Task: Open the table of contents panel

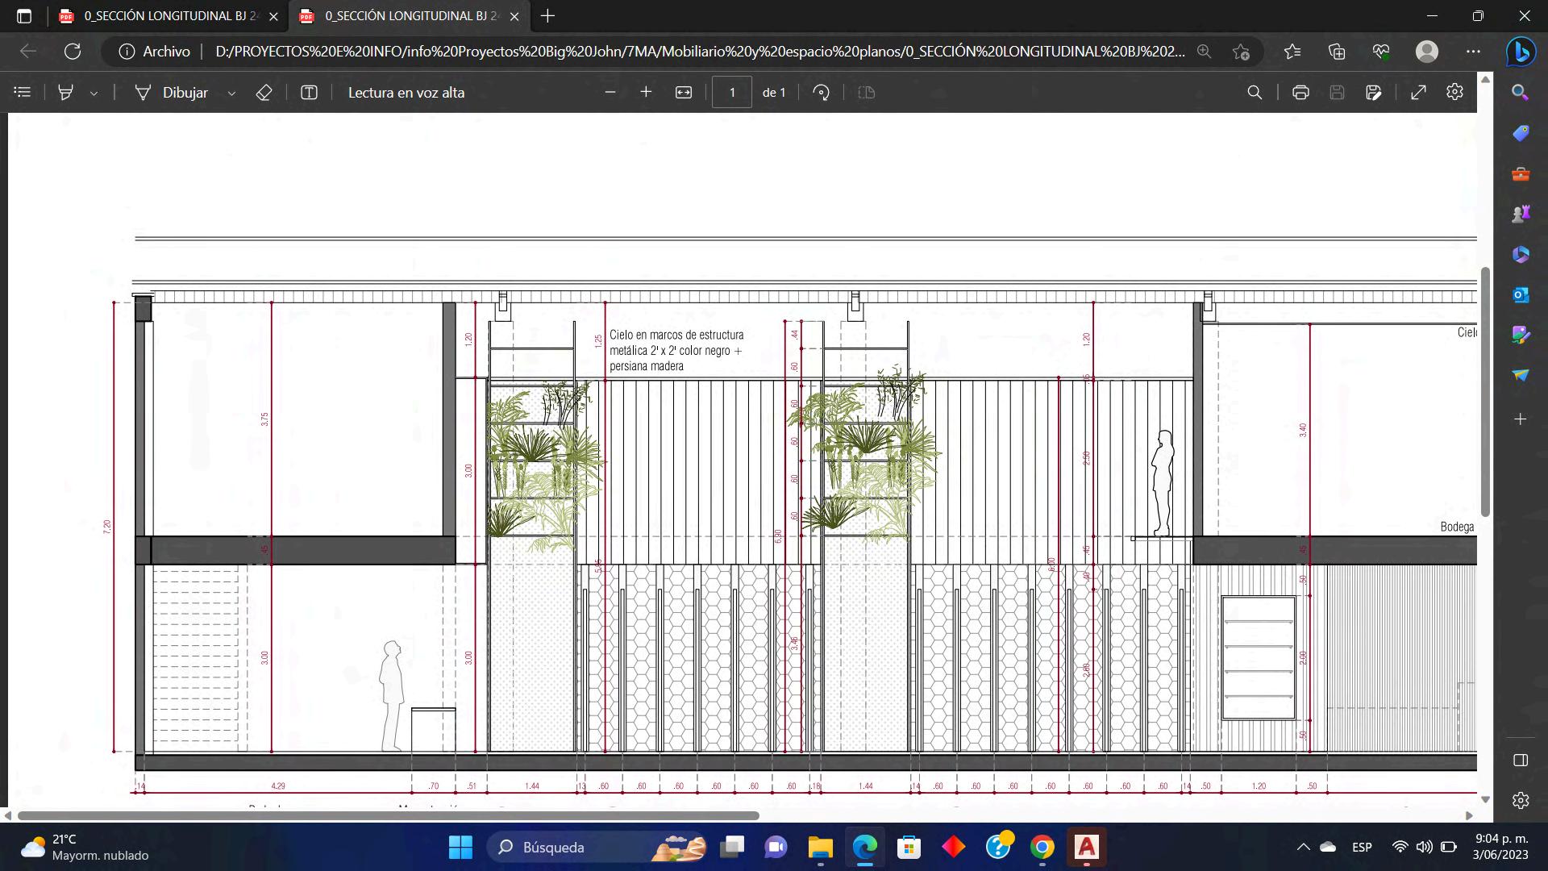Action: click(23, 93)
